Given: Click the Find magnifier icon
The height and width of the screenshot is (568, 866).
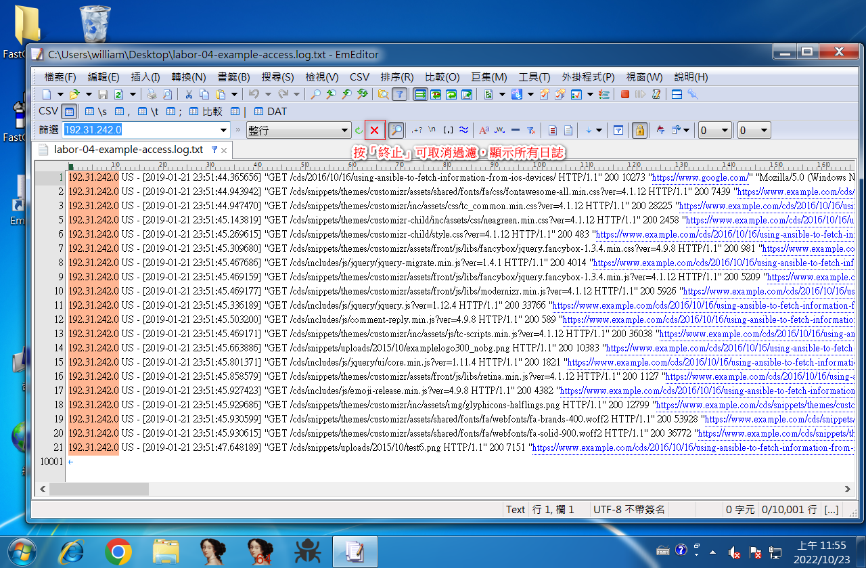Looking at the screenshot, I should 315,95.
